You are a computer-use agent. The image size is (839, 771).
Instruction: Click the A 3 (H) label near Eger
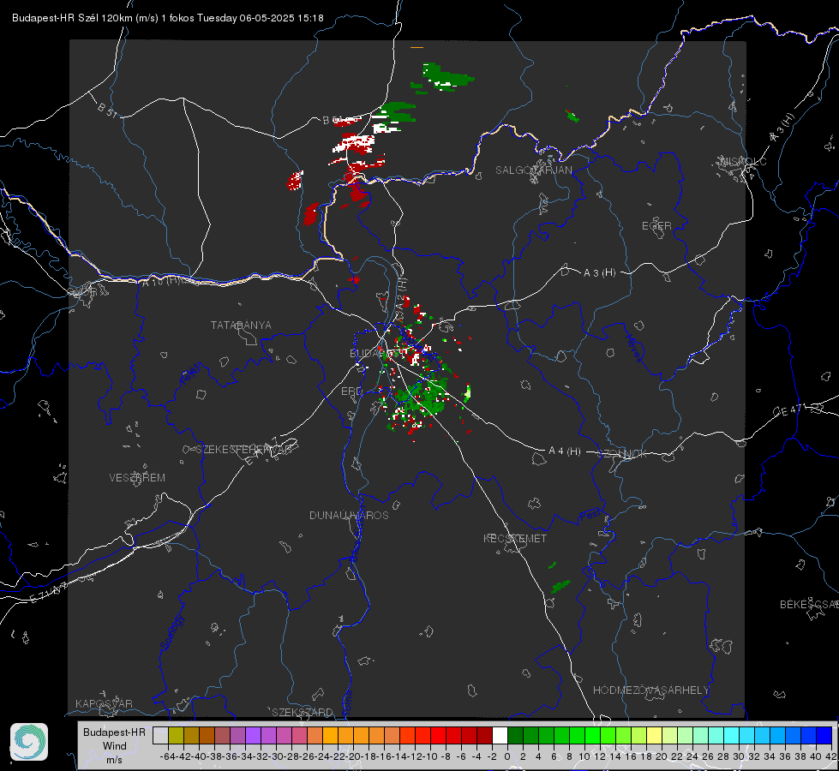(599, 273)
